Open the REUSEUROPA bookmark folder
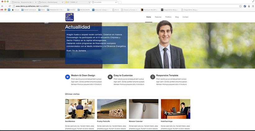Image resolution: width=255 pixels, height=131 pixels. [84, 10]
